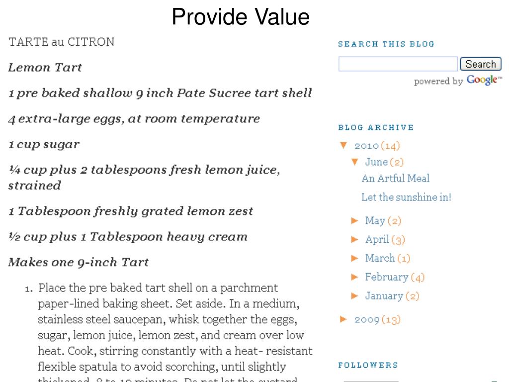The image size is (509, 382).
Task: Click the Search button
Action: [x=481, y=64]
